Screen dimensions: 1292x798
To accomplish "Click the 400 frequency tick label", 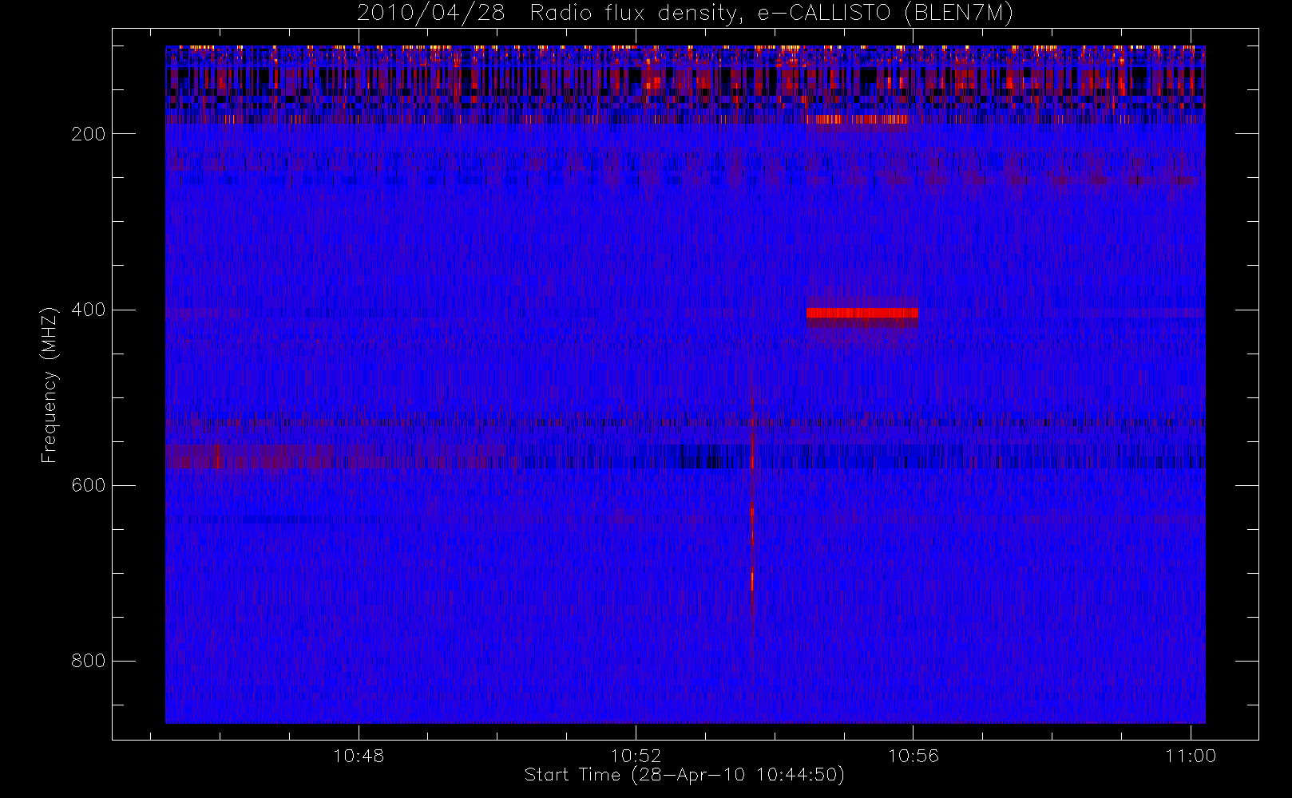I will point(88,310).
